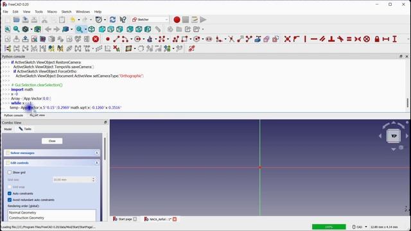Apply the vertical distance constraint
This screenshot has width=411, height=231.
(x=394, y=39)
